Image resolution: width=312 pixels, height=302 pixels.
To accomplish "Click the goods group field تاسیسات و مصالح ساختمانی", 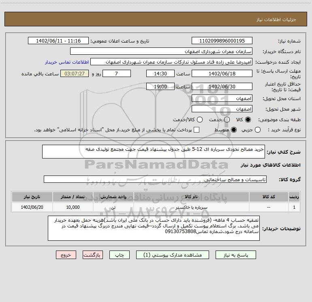I will (155, 179).
